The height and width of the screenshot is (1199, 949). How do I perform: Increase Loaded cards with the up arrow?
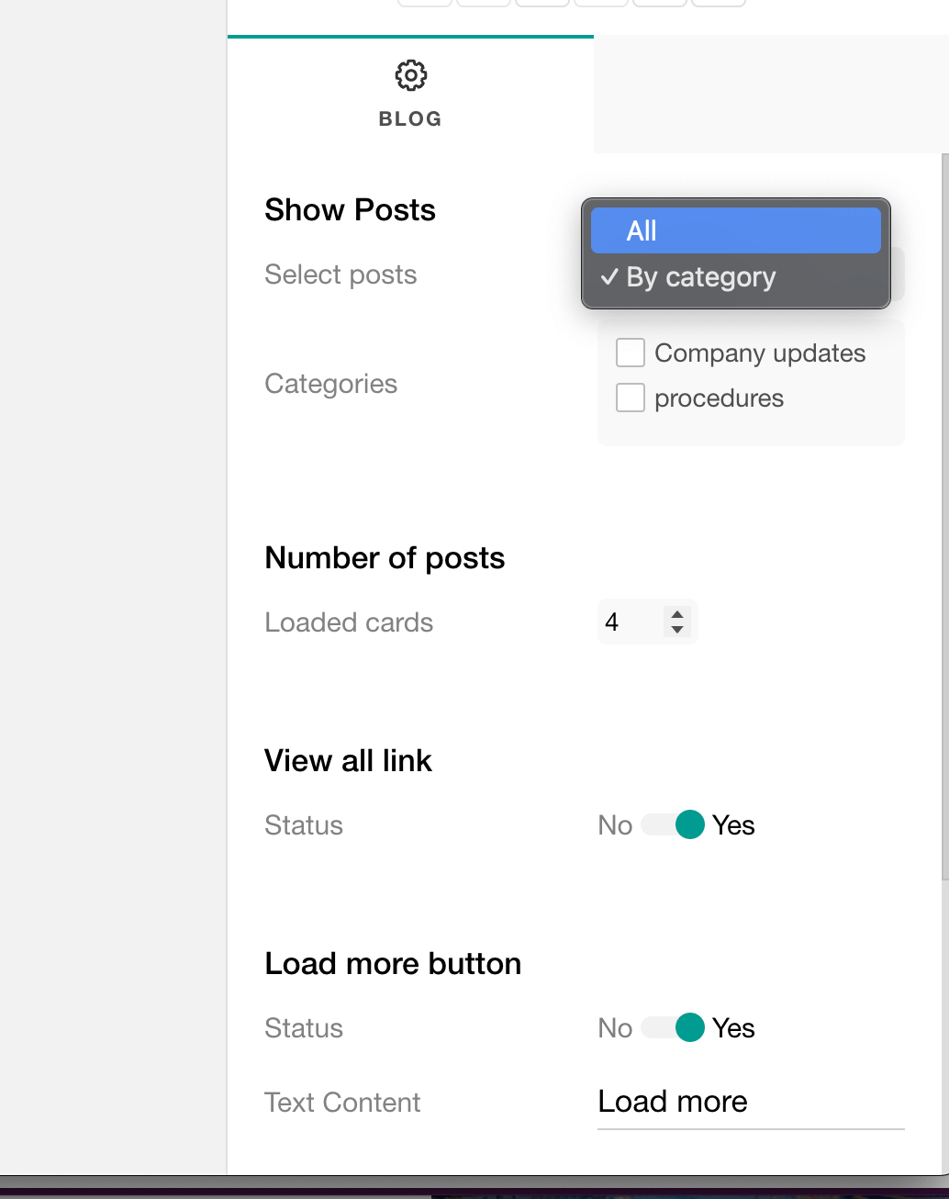(677, 614)
